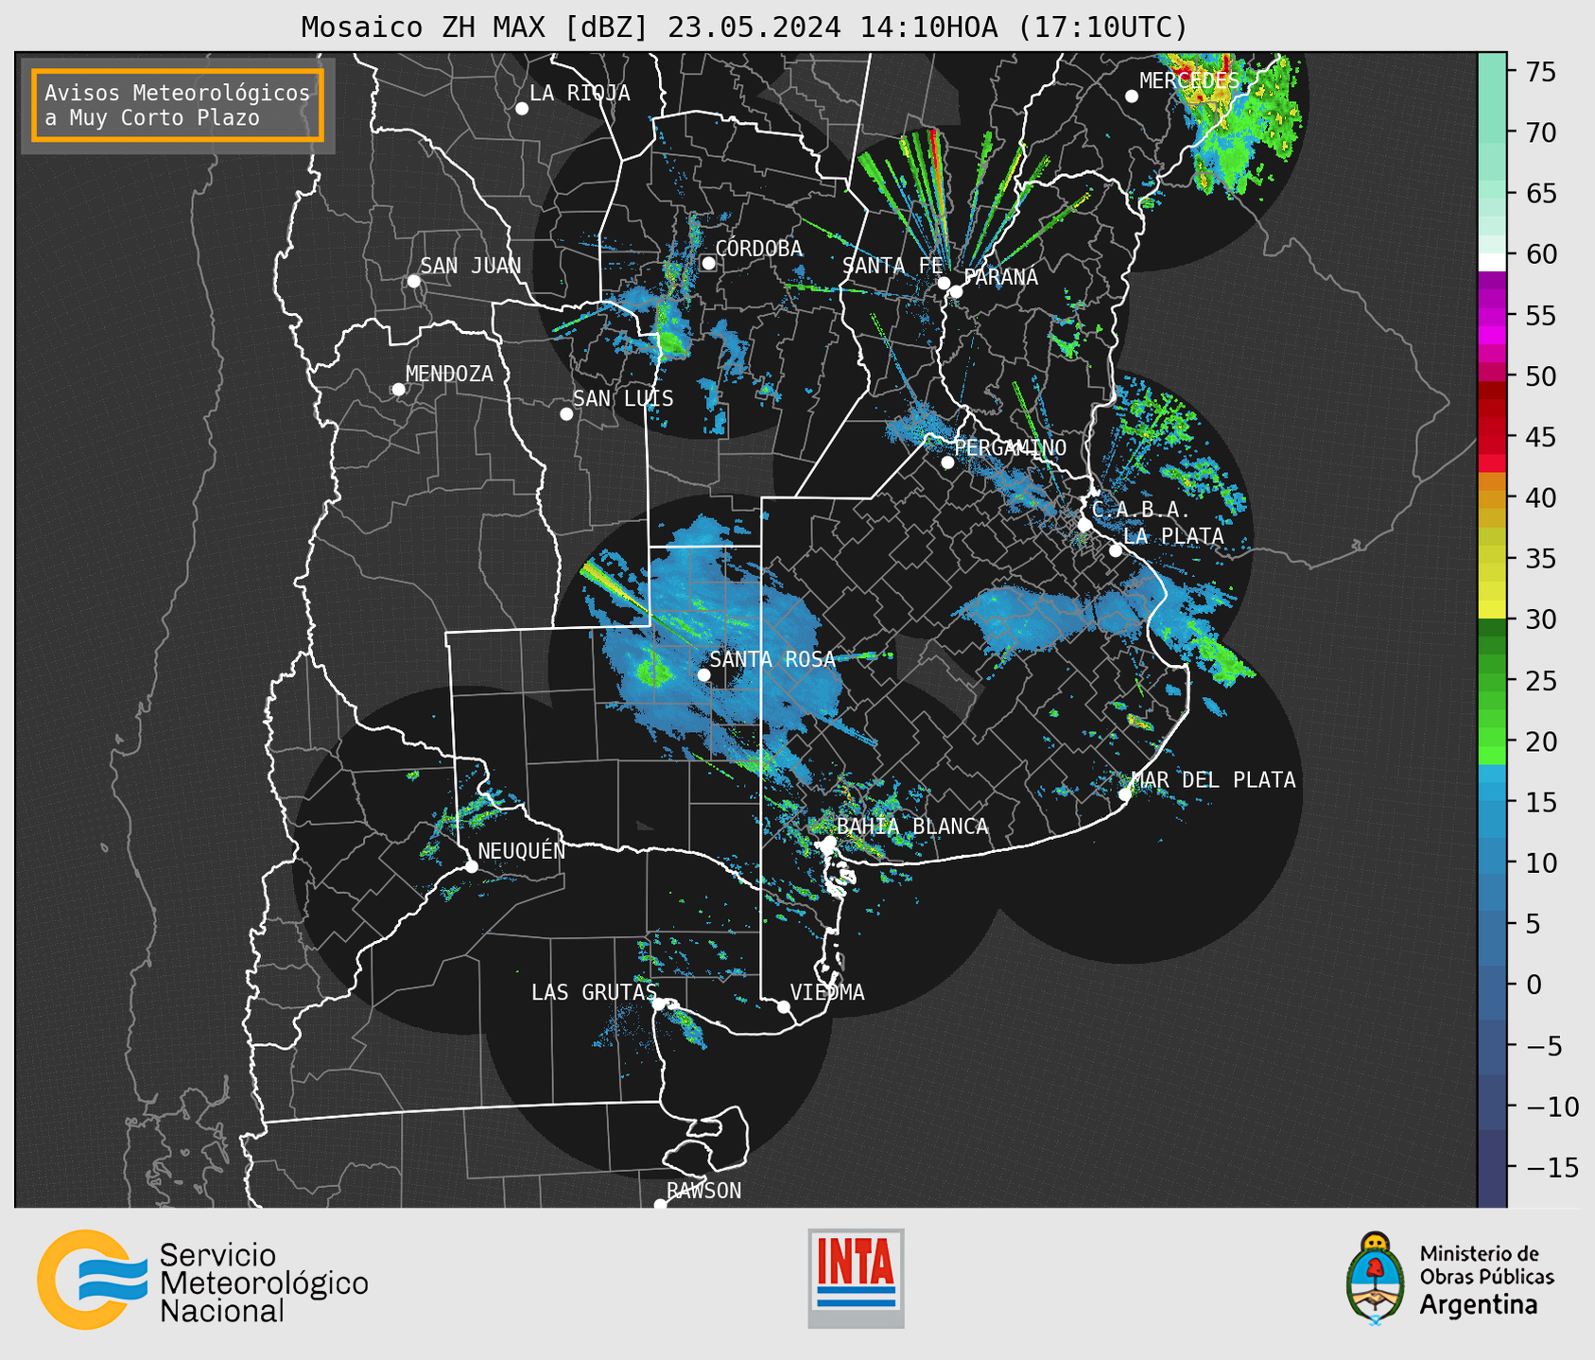Click the MAR DEL PLATA marker dot
The height and width of the screenshot is (1360, 1595).
tap(1125, 794)
